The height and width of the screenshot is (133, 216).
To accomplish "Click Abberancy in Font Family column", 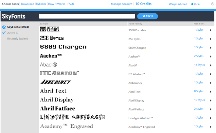I will [x=135, y=83].
